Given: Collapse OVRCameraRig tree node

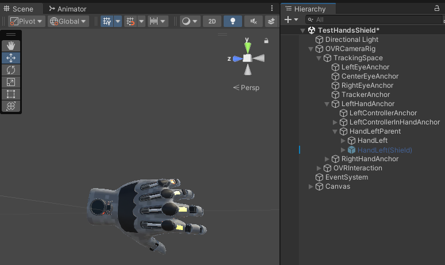Looking at the screenshot, I should click(x=311, y=49).
